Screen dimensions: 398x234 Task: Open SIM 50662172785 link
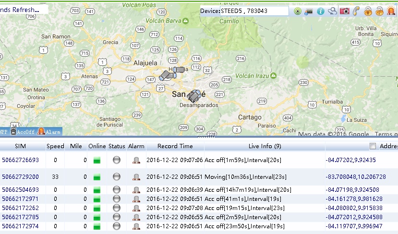tap(20, 217)
